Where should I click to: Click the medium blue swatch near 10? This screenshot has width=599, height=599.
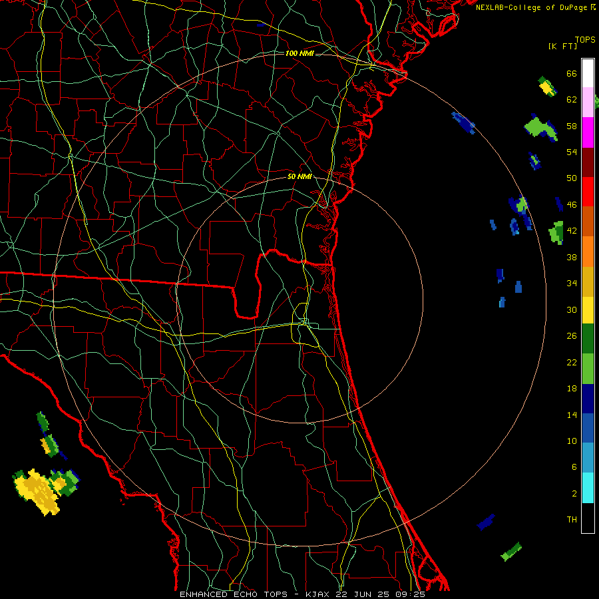pos(588,428)
